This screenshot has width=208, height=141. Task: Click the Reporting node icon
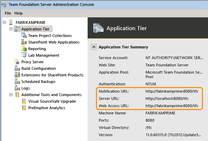[x=24, y=49]
